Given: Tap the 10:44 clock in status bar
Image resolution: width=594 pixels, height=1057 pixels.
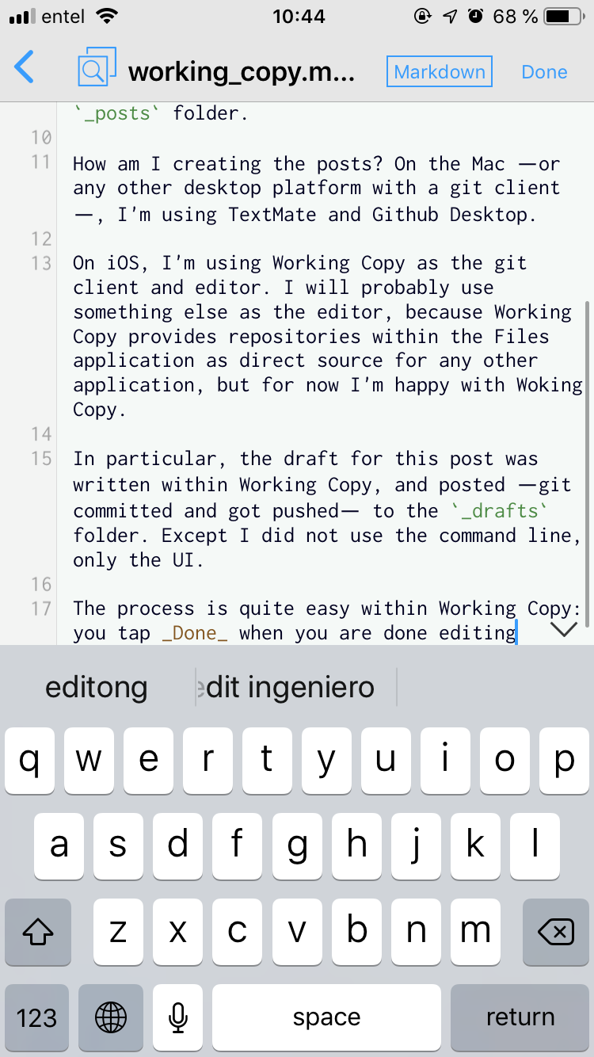Looking at the screenshot, I should tap(298, 16).
